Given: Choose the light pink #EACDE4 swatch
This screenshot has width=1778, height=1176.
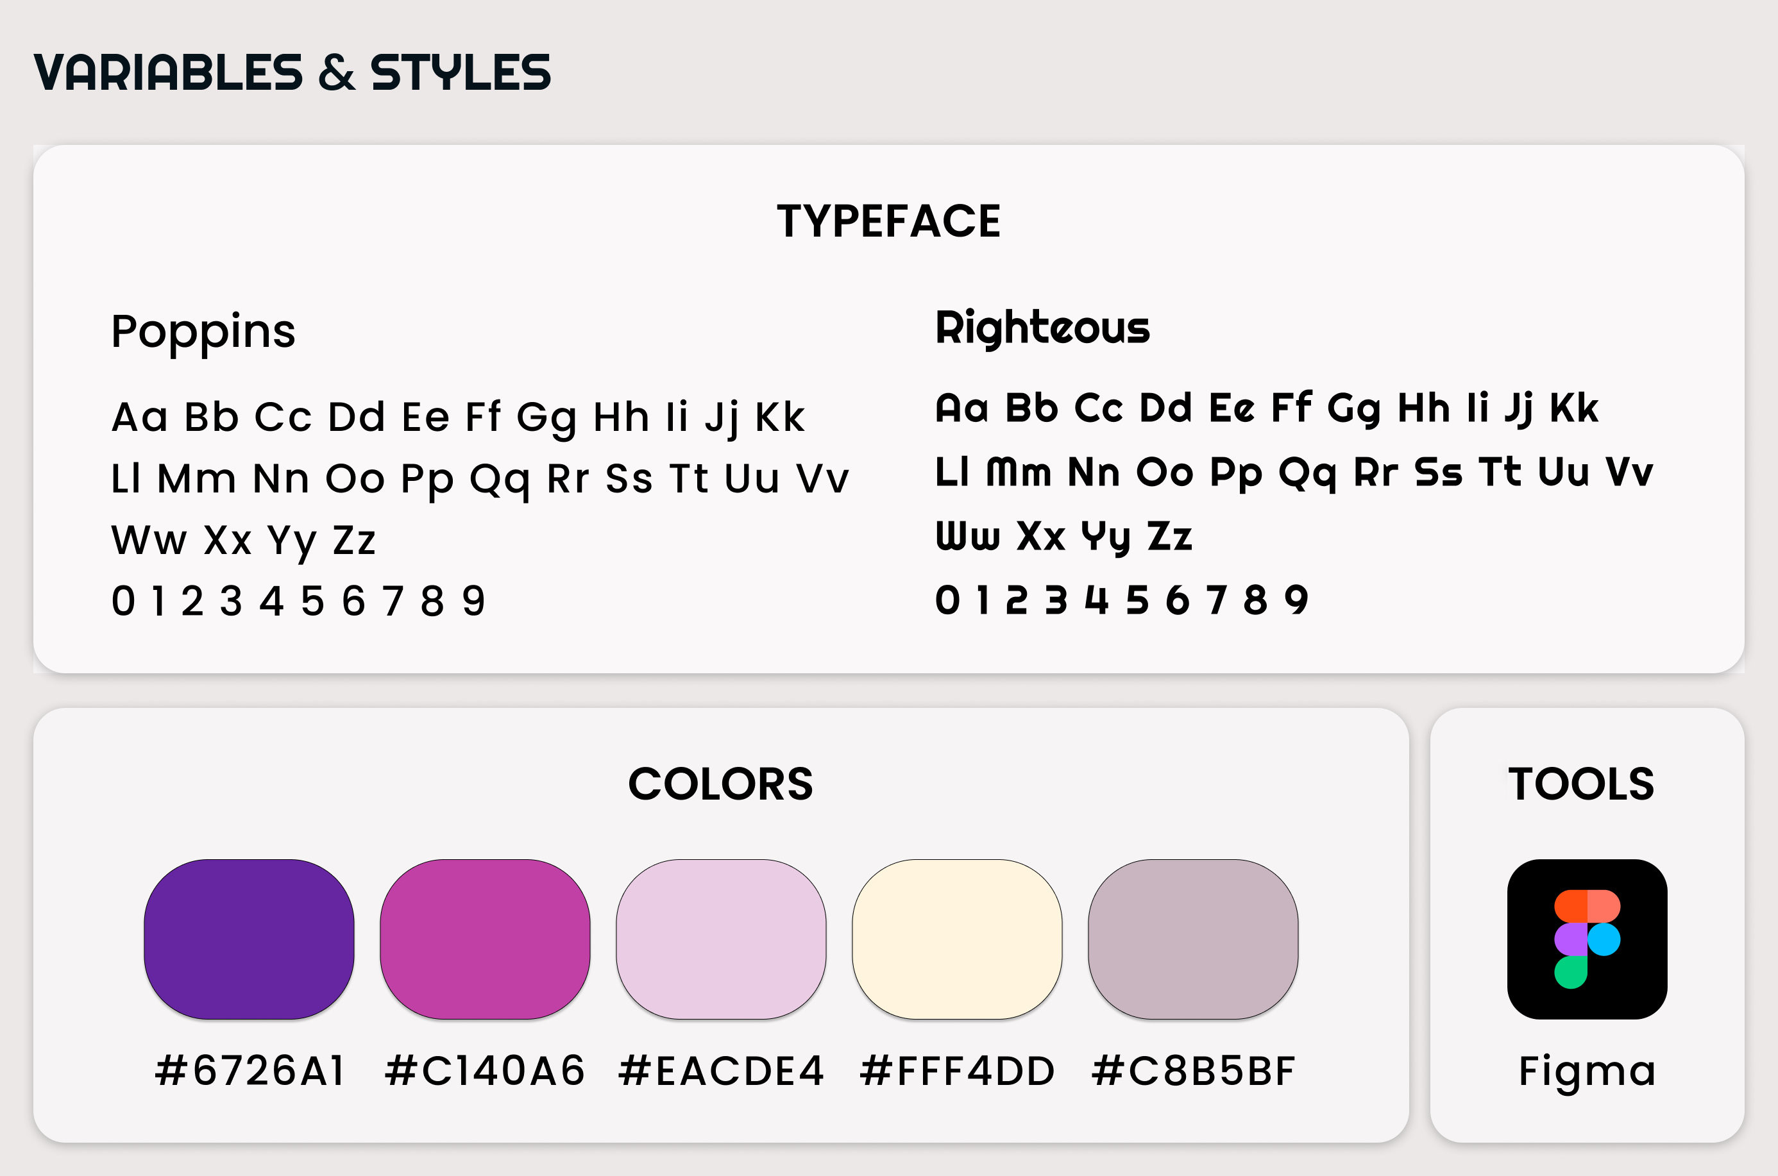Looking at the screenshot, I should [721, 939].
